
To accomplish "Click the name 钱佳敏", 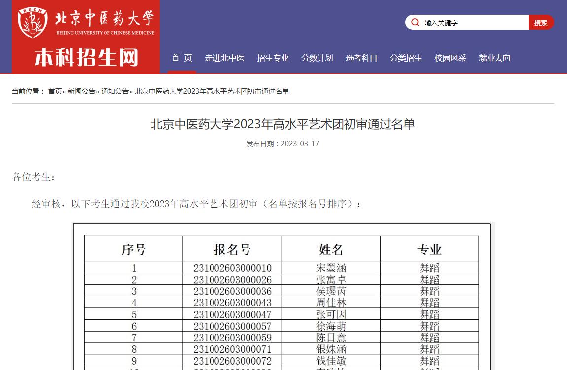I will point(331,361).
